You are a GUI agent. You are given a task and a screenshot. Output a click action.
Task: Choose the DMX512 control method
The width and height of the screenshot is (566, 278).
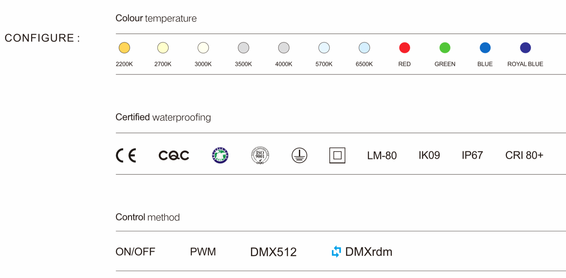tap(273, 252)
